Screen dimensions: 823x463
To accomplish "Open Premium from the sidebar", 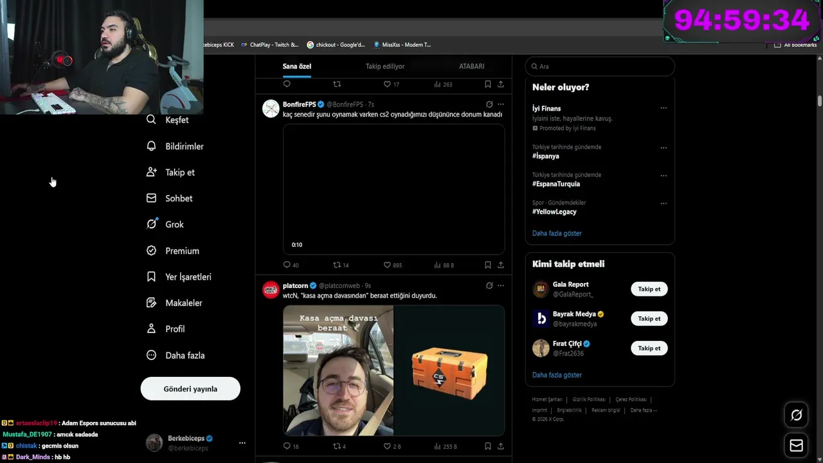I will pyautogui.click(x=174, y=251).
